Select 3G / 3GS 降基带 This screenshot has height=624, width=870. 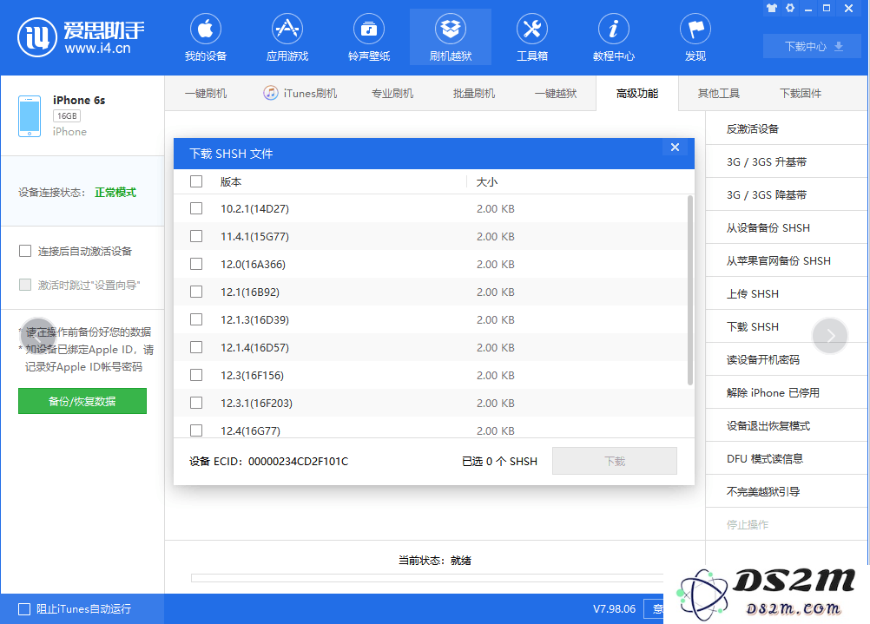[x=787, y=194]
